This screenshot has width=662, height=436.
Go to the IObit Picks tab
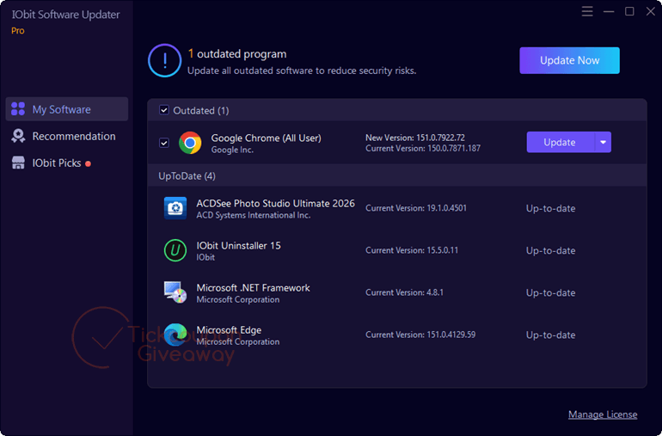pos(67,163)
